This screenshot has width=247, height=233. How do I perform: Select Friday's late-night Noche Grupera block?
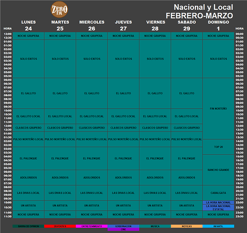coord(155,214)
